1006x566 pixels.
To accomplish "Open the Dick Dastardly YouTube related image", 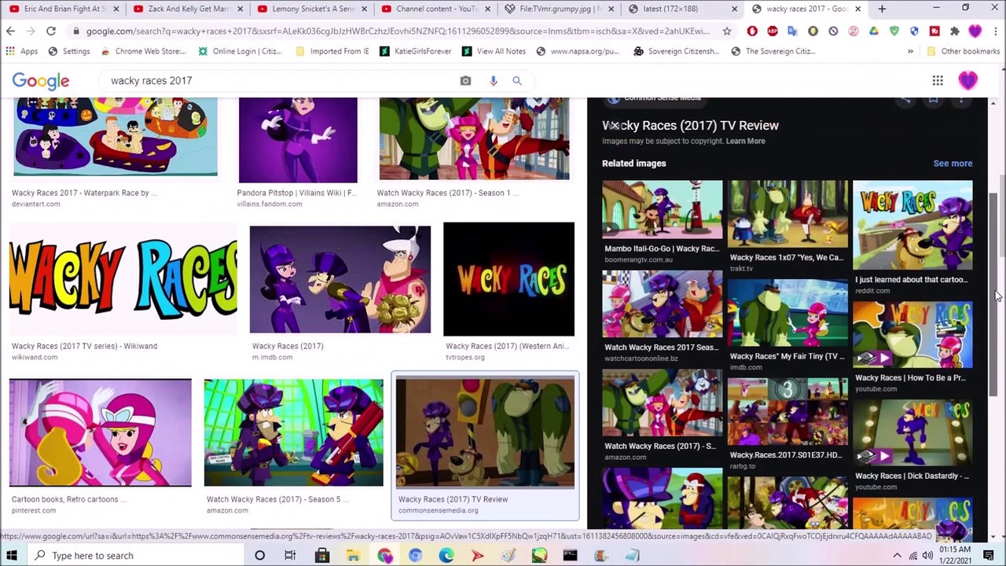I will pos(912,434).
